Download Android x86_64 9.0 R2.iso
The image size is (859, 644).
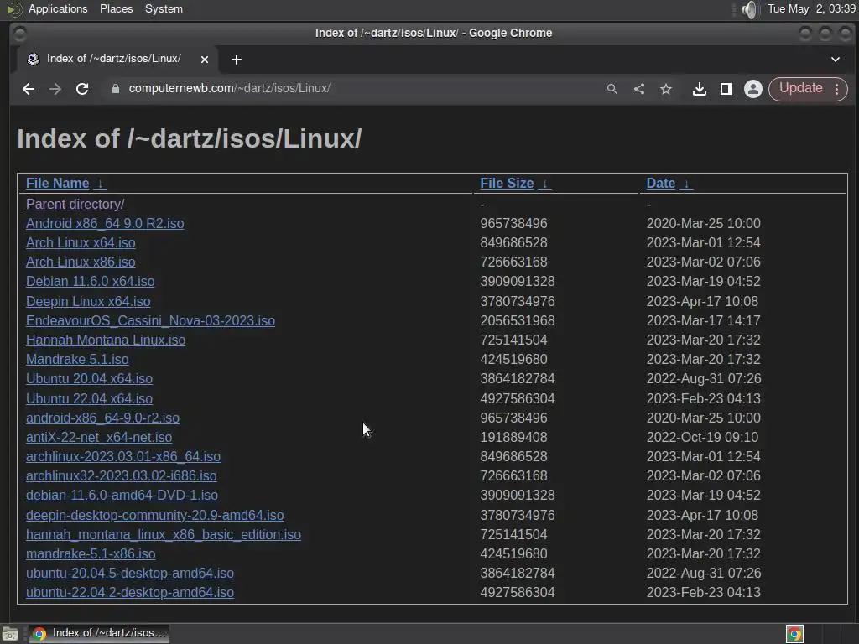(105, 223)
